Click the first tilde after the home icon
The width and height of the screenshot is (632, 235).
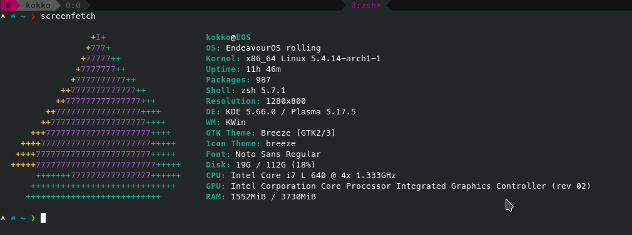(23, 16)
